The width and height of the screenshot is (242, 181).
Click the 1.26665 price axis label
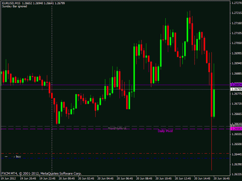[x=237, y=114]
